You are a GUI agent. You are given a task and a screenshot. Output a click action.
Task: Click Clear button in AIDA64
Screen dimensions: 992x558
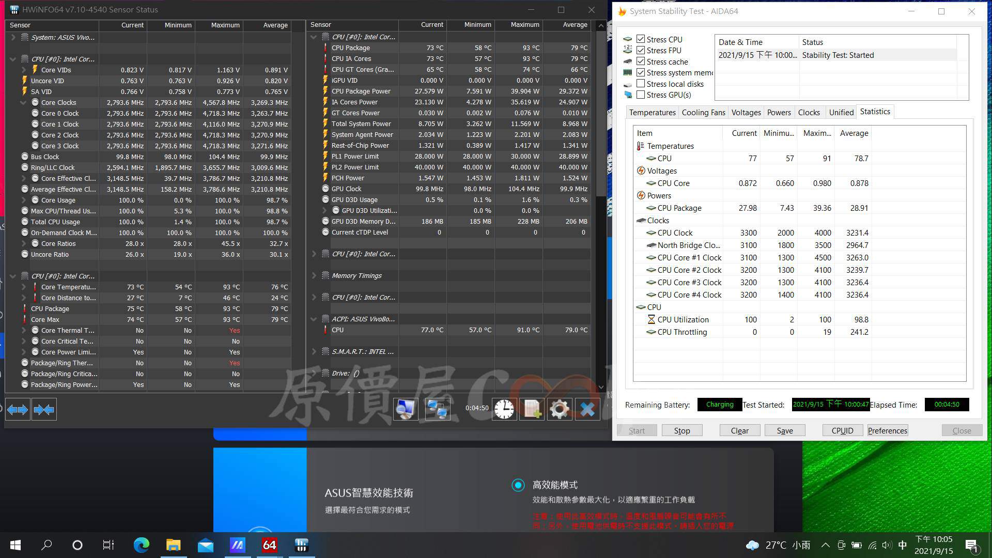click(x=739, y=430)
